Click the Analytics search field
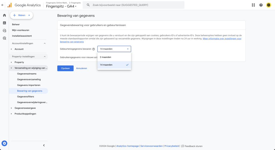Viewport: 275px width, 150px height. click(133, 5)
